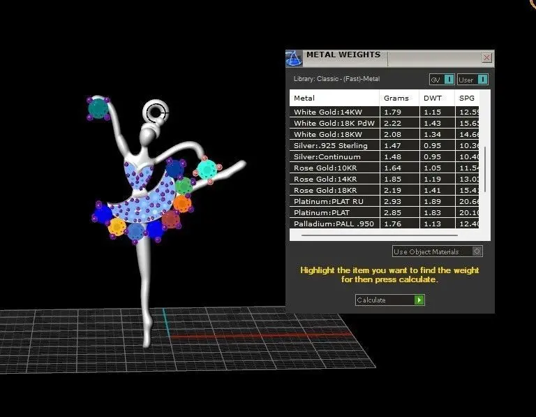The image size is (536, 417).
Task: Select the White Gold:14KW row
Action: pyautogui.click(x=385, y=112)
